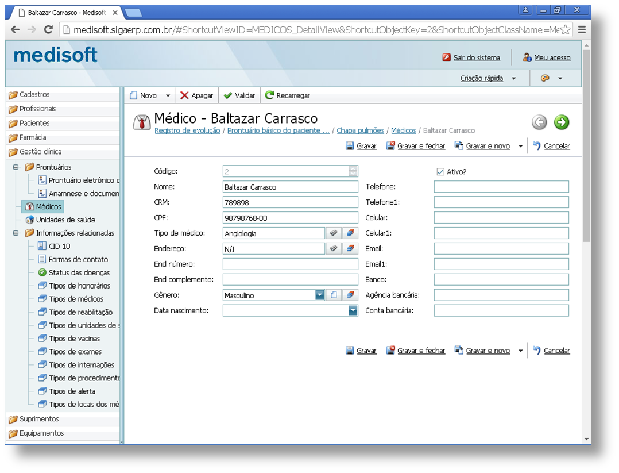Open Chrome hamburger menu
This screenshot has width=619, height=473.
[x=582, y=30]
